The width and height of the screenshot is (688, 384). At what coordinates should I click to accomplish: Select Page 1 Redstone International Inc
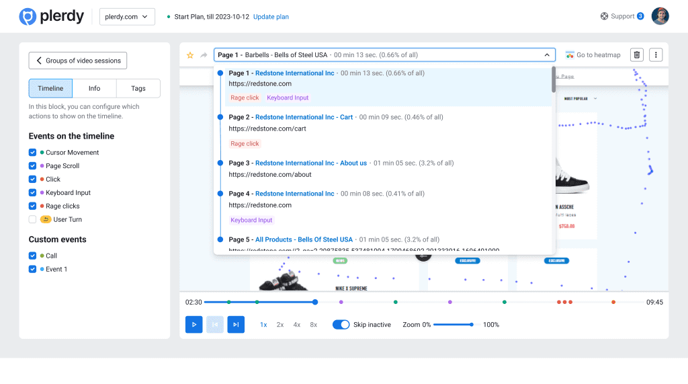pos(294,73)
